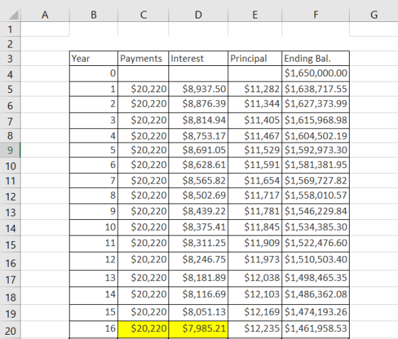
Task: Select interest cell $8,565.82
Action: tap(198, 181)
